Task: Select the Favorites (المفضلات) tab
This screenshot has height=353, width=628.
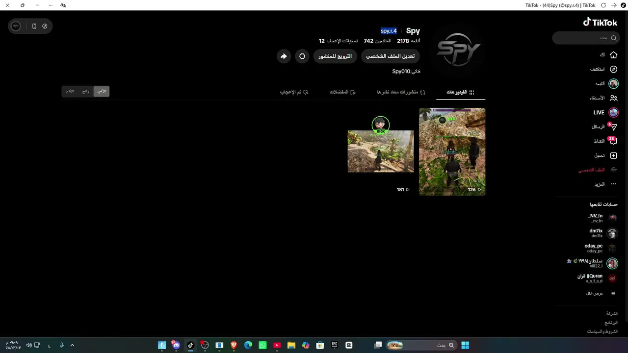Action: coord(342,92)
